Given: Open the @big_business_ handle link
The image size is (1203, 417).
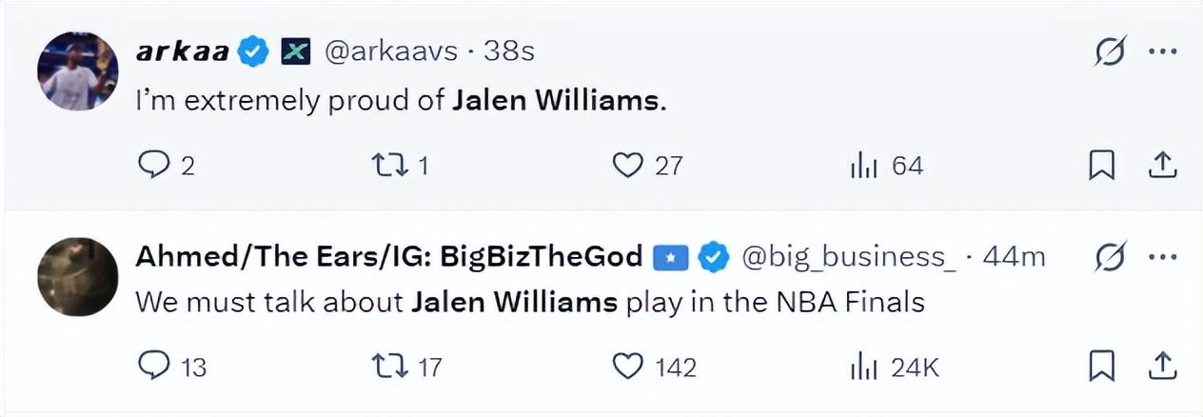Looking at the screenshot, I should click(x=849, y=257).
